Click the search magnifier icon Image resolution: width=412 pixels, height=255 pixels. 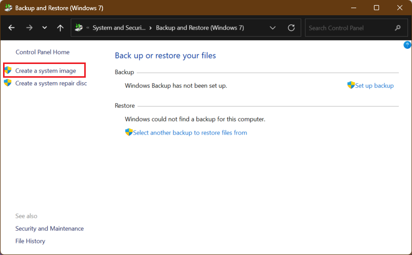[x=398, y=27]
